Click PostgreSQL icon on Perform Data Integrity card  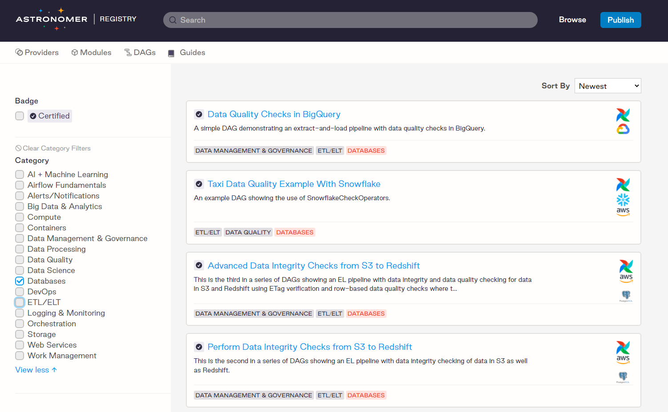623,377
